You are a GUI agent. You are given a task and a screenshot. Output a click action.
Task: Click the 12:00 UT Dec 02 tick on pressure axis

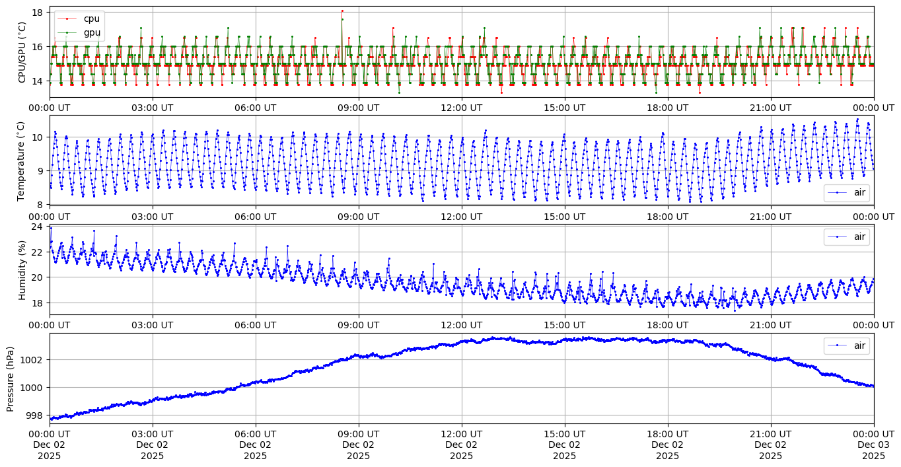(461, 445)
